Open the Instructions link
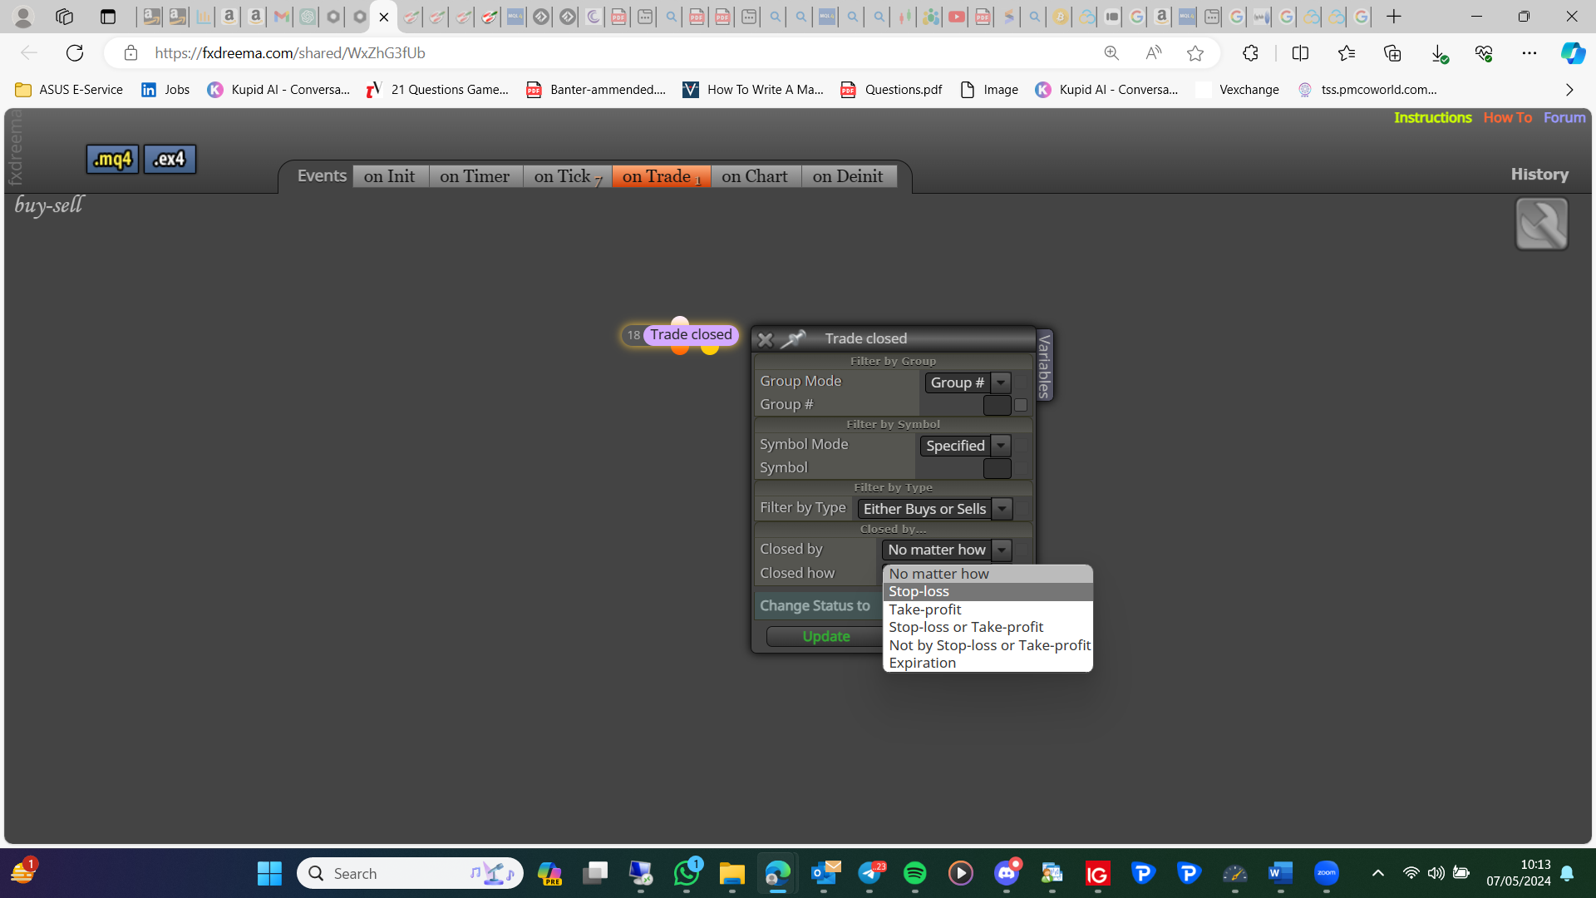The height and width of the screenshot is (898, 1596). pos(1432,117)
